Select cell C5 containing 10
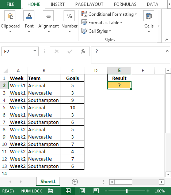The width and height of the screenshot is (171, 195). click(x=73, y=107)
